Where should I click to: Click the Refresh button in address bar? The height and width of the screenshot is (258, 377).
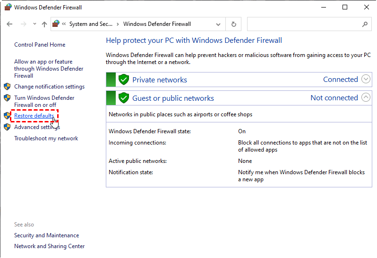pyautogui.click(x=233, y=24)
